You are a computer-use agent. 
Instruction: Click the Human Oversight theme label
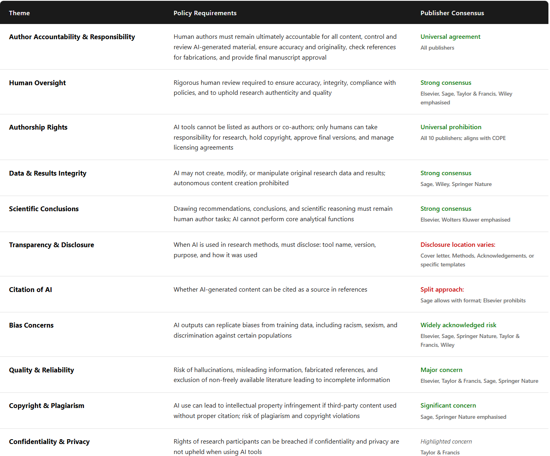tap(37, 83)
